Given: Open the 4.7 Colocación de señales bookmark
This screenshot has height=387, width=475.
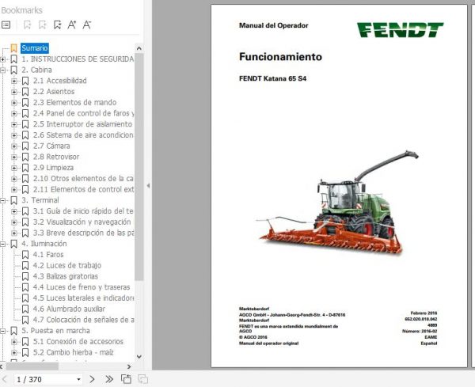Looking at the screenshot, I should [x=83, y=320].
